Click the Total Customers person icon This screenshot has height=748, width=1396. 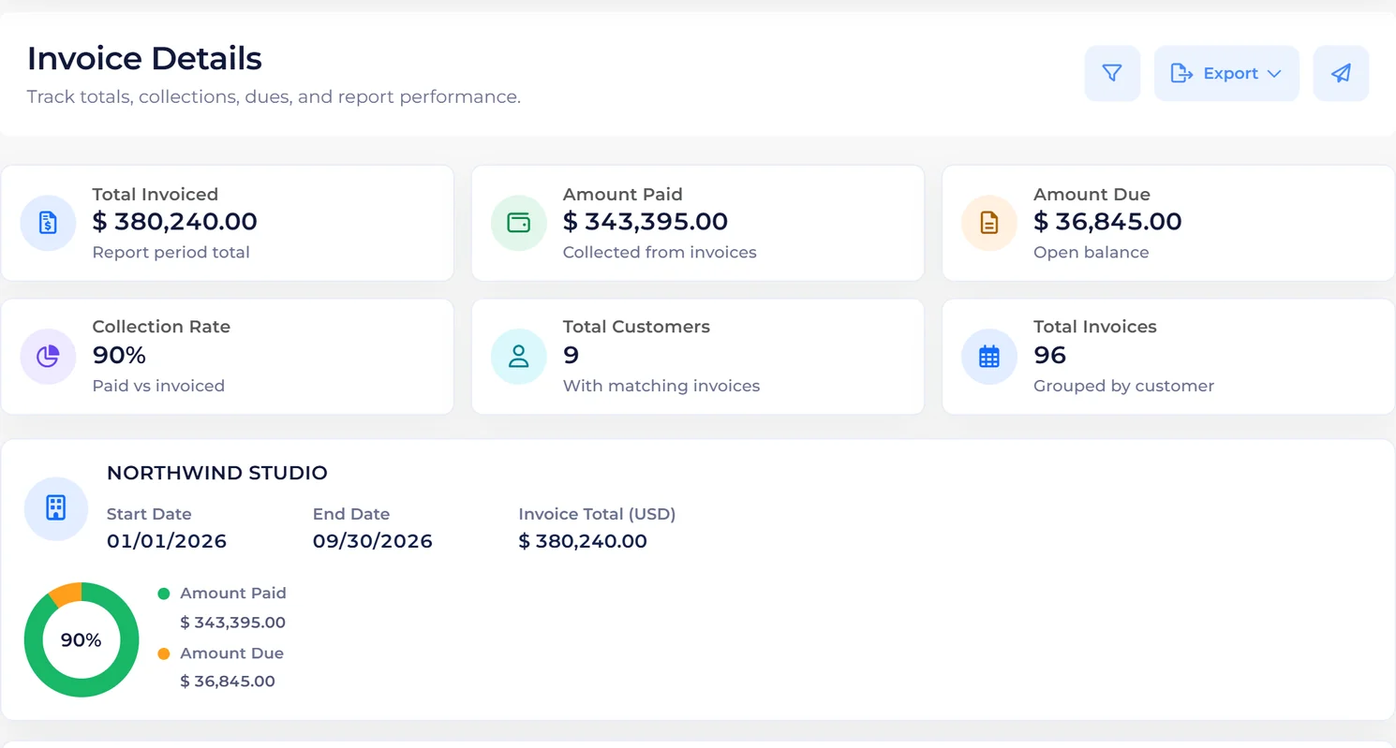click(518, 357)
